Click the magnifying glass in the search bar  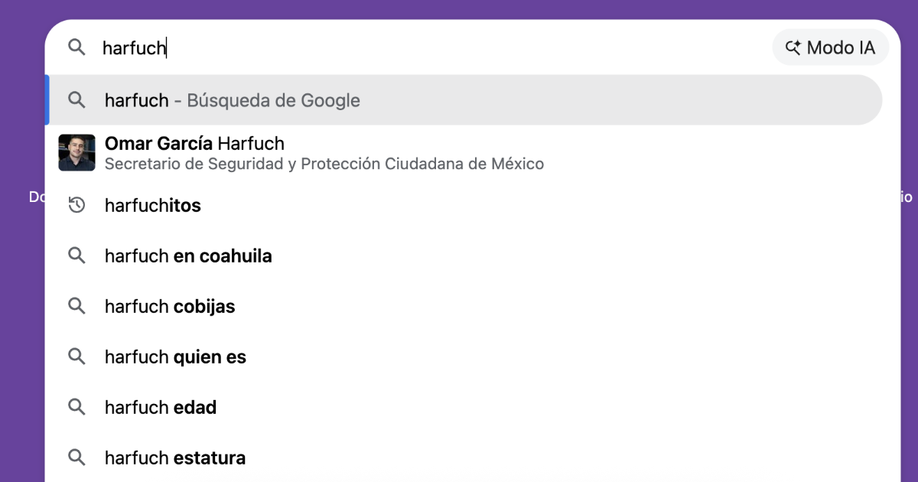coord(76,47)
